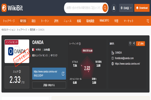Click the 規制当局 0.00 badge

click(x=87, y=51)
